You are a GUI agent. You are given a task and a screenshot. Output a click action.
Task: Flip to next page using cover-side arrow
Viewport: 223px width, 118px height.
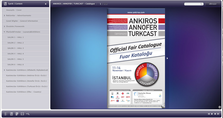tap(167, 58)
